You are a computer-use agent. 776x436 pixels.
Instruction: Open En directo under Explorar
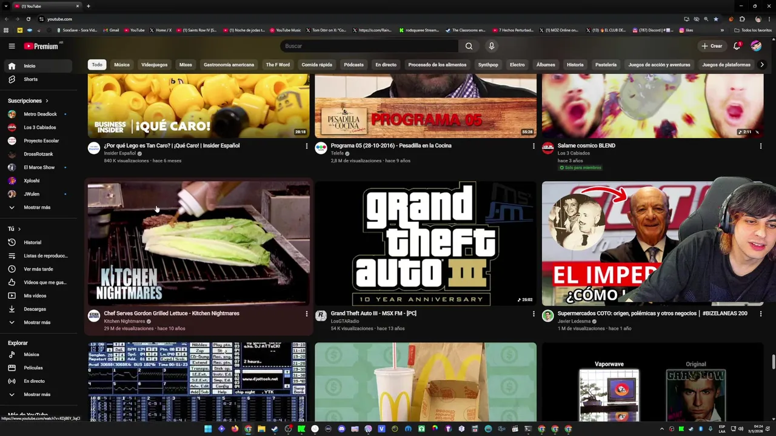39,381
